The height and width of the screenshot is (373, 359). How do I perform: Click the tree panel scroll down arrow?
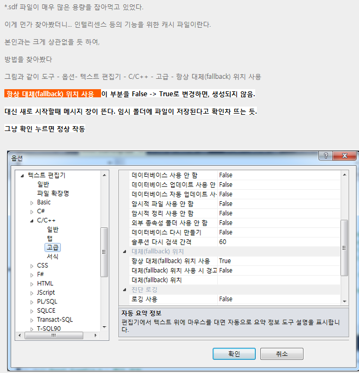point(104,327)
